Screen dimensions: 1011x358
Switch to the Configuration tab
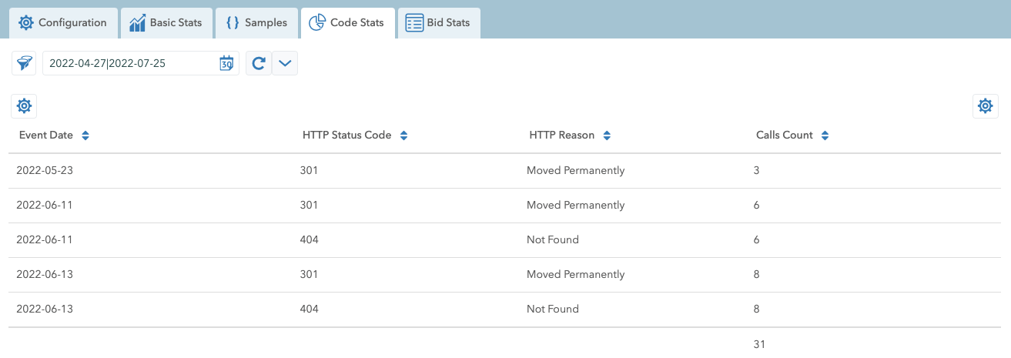tap(63, 23)
